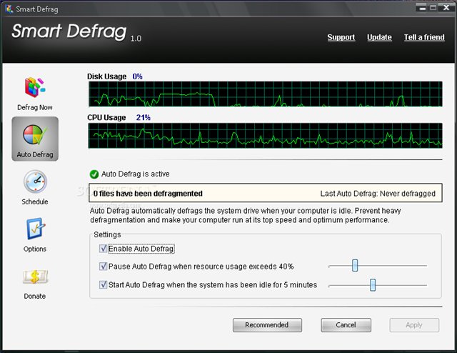
Task: Click the green Auto Defrag active checkmark icon
Action: [x=94, y=174]
